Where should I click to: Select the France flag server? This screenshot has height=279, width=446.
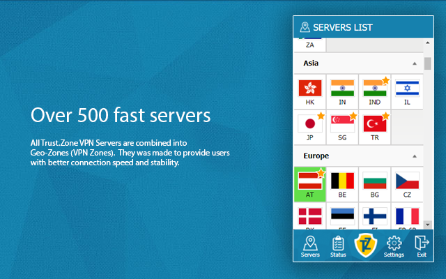tap(407, 216)
